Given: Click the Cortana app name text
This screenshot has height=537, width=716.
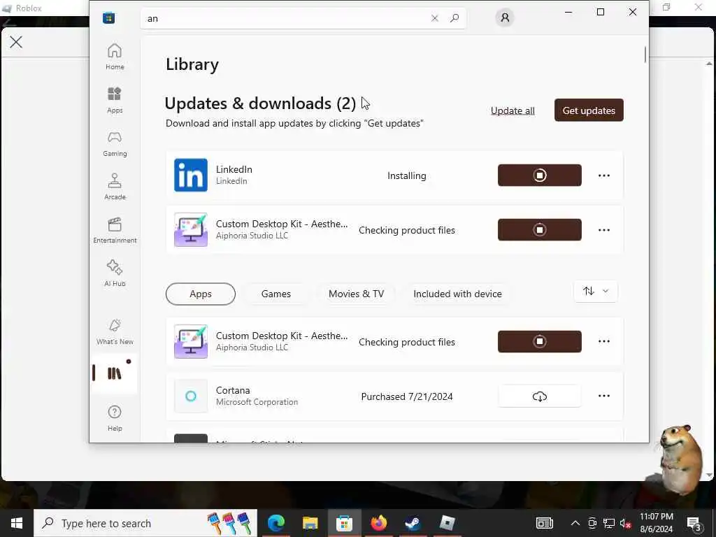Looking at the screenshot, I should coord(233,390).
